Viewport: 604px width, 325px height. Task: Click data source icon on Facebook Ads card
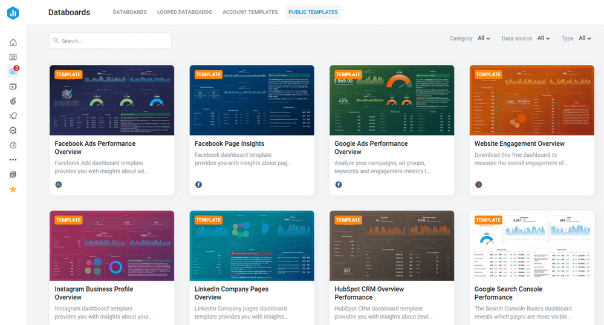[59, 185]
